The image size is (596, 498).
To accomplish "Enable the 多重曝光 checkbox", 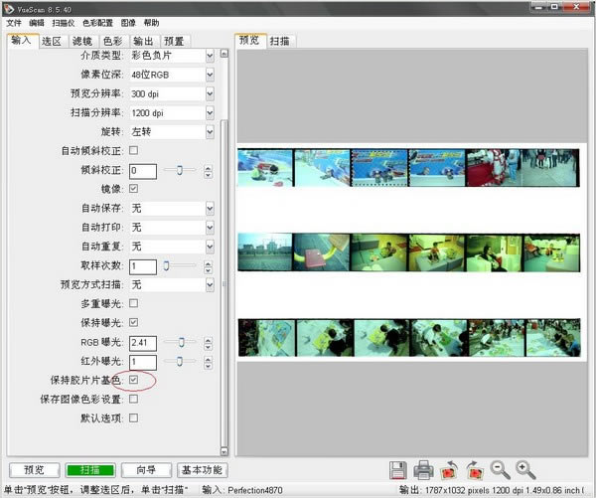I will [134, 304].
